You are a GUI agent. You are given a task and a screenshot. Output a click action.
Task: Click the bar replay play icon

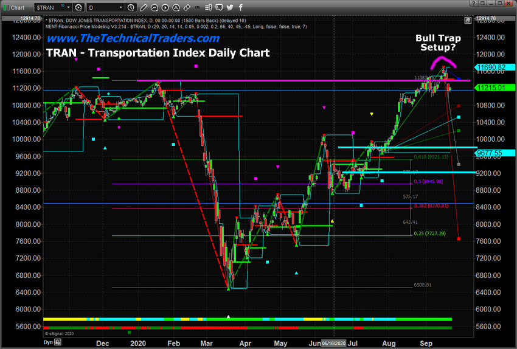(x=165, y=7)
